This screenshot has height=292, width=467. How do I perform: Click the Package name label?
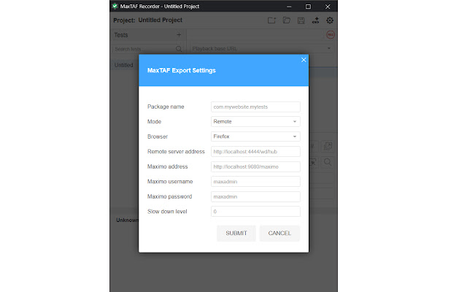coord(166,107)
